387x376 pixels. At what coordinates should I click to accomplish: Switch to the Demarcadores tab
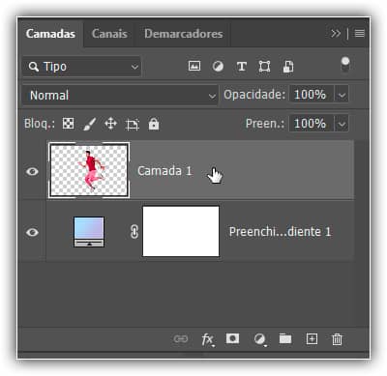click(184, 34)
